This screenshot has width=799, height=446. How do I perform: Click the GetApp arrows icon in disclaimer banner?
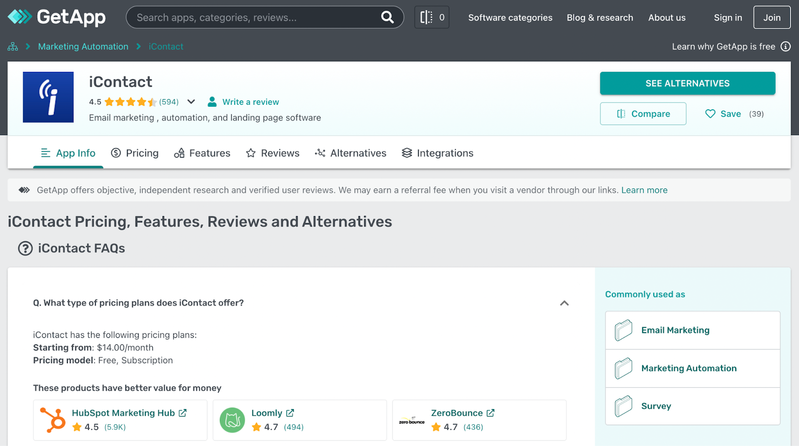click(x=24, y=190)
